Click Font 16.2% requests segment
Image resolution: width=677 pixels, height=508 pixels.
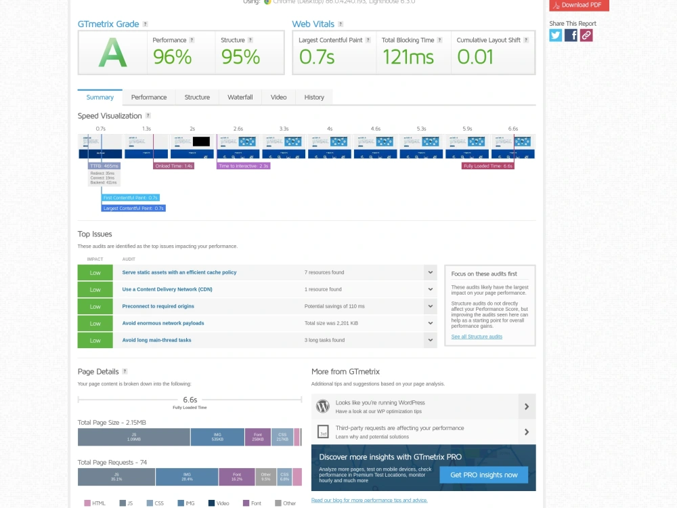[x=236, y=477]
